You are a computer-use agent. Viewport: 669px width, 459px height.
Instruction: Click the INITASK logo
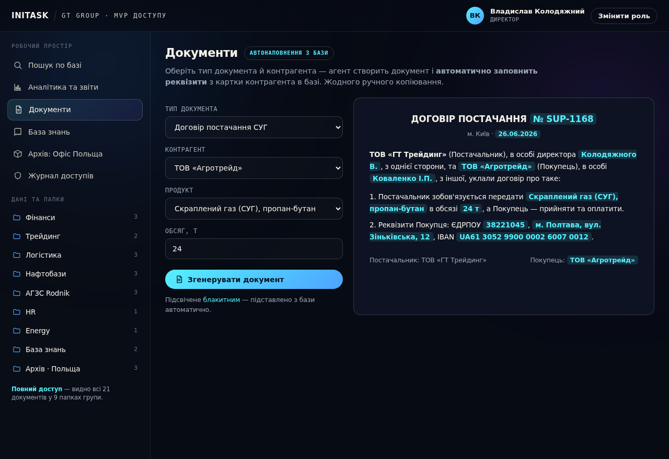point(30,16)
